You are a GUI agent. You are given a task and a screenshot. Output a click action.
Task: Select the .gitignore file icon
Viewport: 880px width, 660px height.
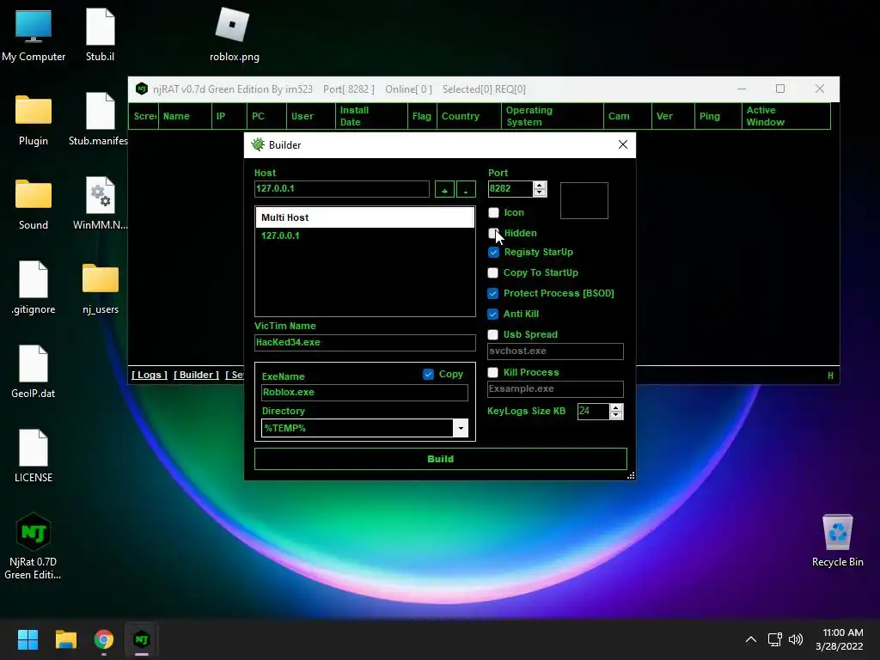(x=34, y=287)
